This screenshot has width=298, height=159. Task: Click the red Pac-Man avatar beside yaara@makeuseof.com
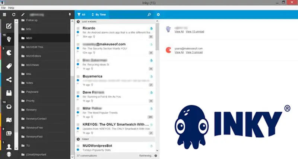pos(168,50)
